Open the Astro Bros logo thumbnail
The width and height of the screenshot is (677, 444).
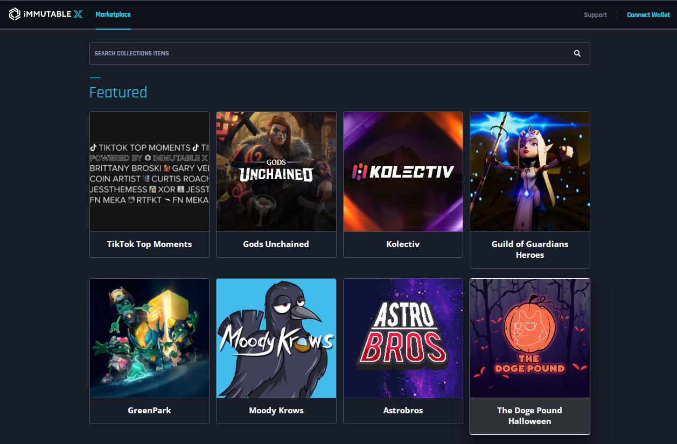pyautogui.click(x=403, y=339)
